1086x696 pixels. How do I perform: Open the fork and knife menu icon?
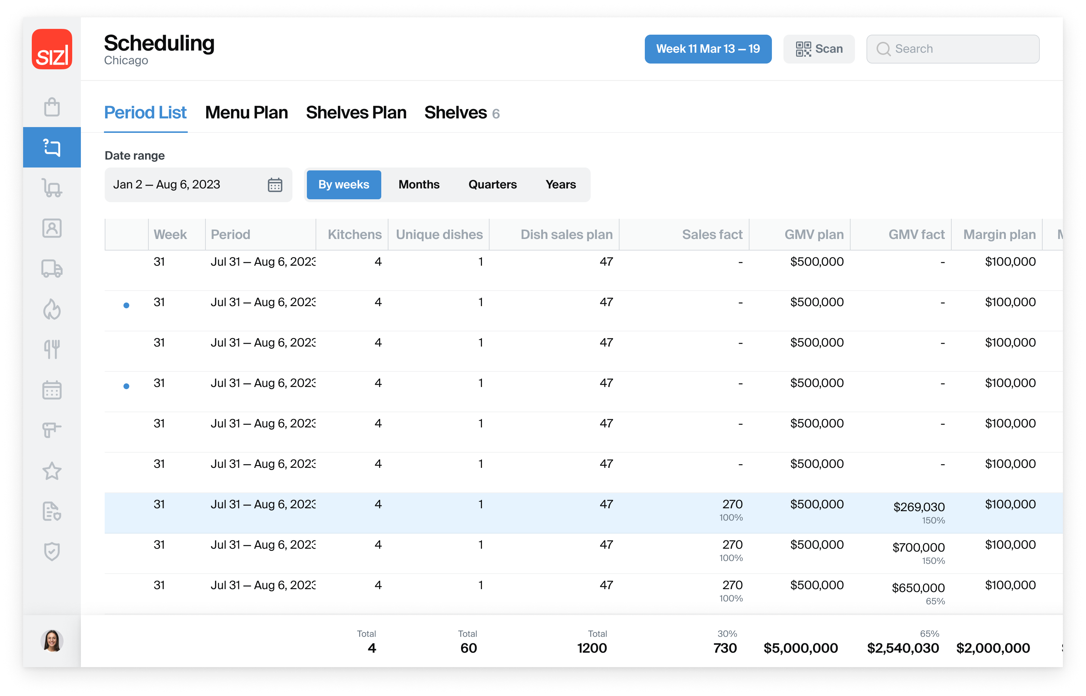click(52, 349)
